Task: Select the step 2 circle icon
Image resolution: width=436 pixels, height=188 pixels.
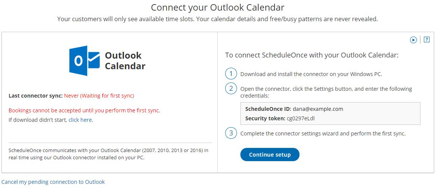Action: pyautogui.click(x=231, y=89)
